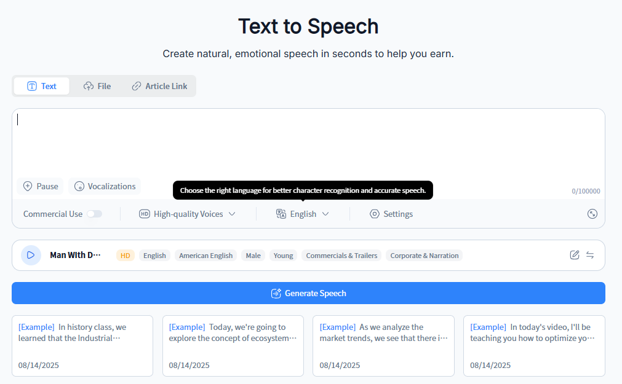
Task: Select the Text tab
Action: pyautogui.click(x=42, y=86)
